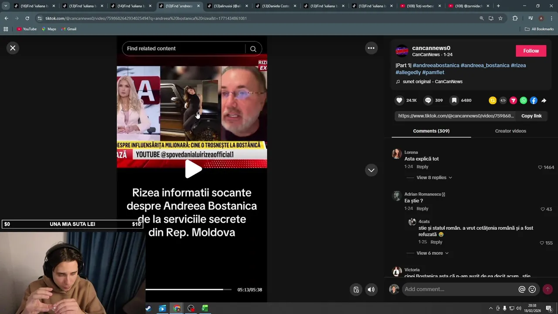This screenshot has width=558, height=314.
Task: Send to friends via the red paper plane icon
Action: coord(513,100)
